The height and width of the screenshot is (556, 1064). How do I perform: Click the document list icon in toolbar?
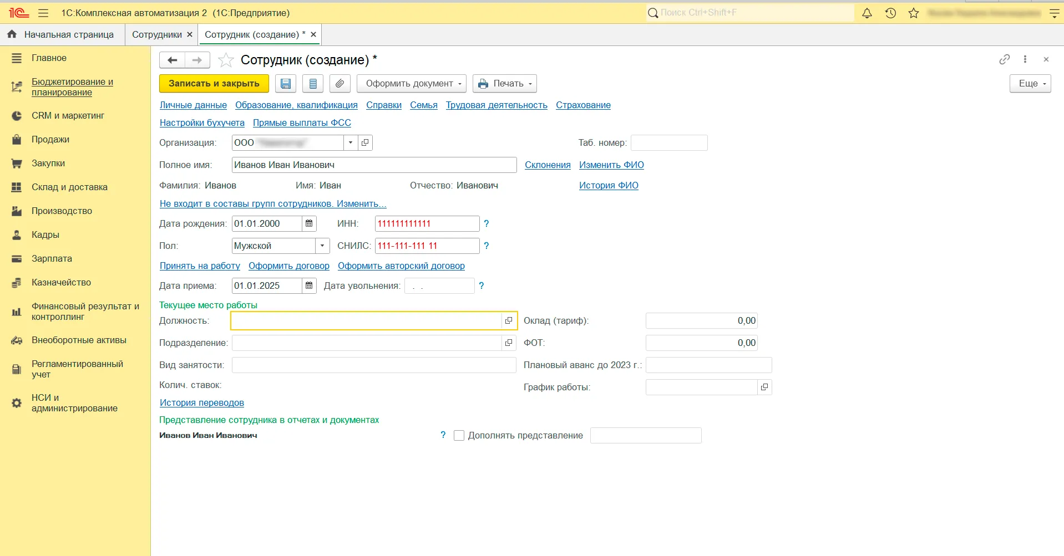tap(313, 84)
